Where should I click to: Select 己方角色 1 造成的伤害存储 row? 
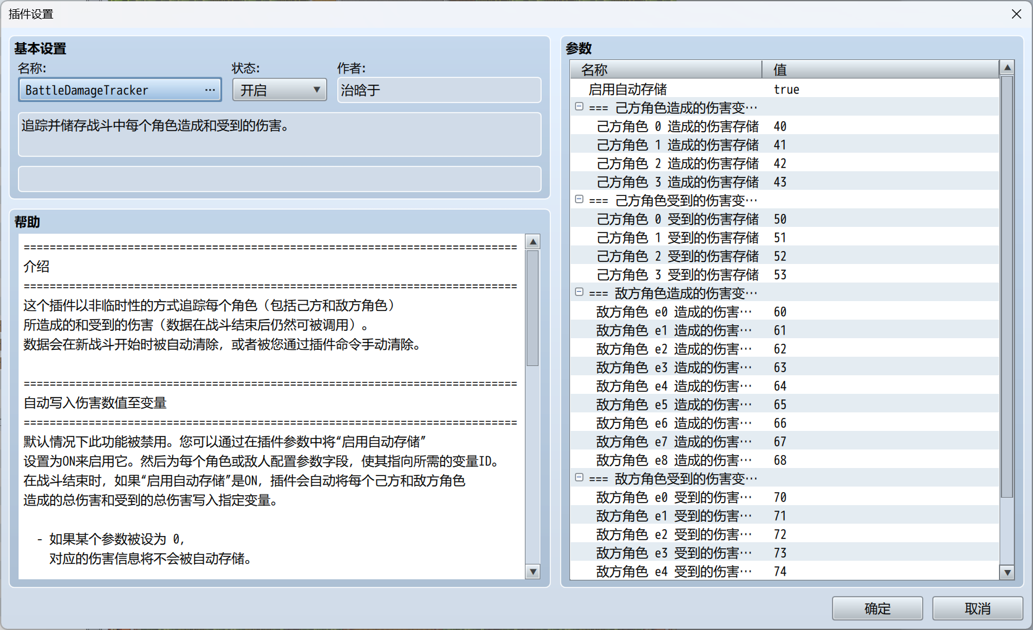[x=785, y=145]
